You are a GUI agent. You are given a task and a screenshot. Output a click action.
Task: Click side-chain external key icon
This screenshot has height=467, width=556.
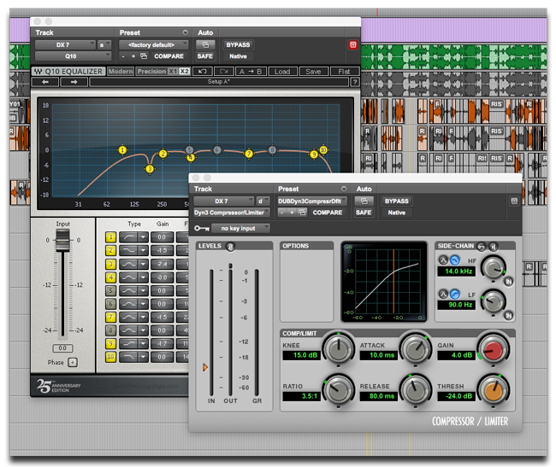[482, 246]
